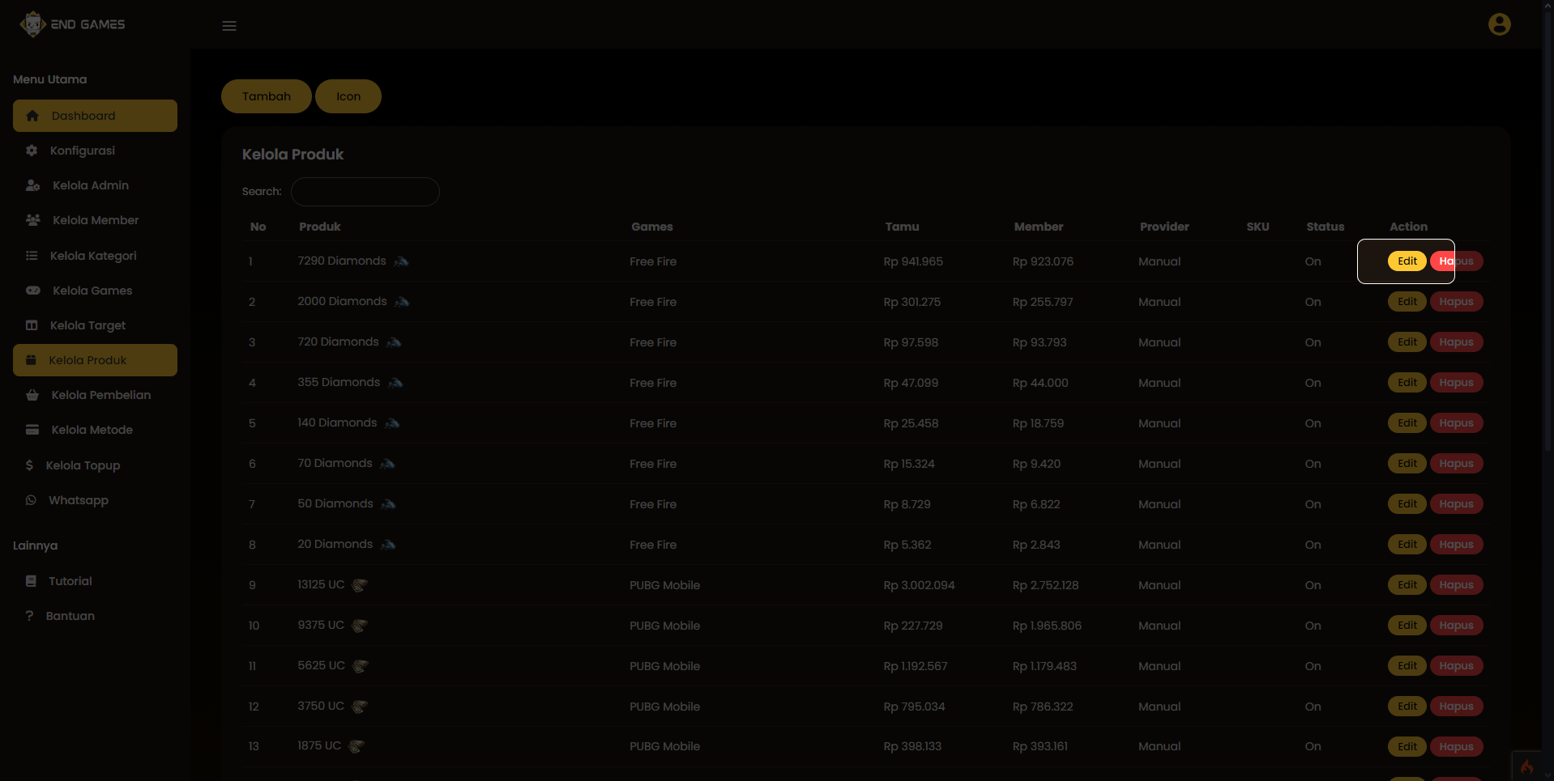This screenshot has width=1554, height=781.
Task: Open Kelola Games in sidebar
Action: point(95,291)
